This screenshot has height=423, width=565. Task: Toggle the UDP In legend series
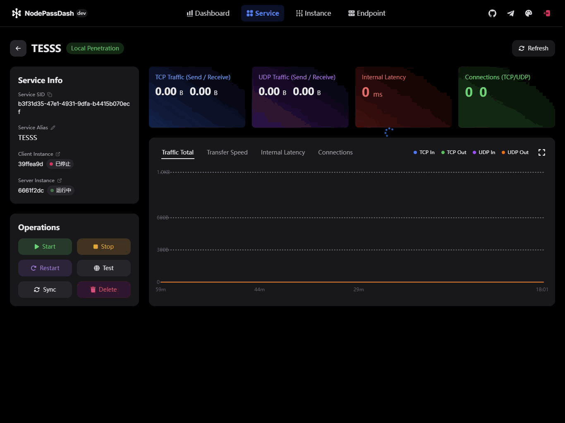pyautogui.click(x=484, y=152)
